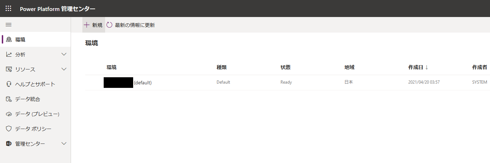Click the リソース sidebar icon
The height and width of the screenshot is (163, 490).
pos(9,69)
